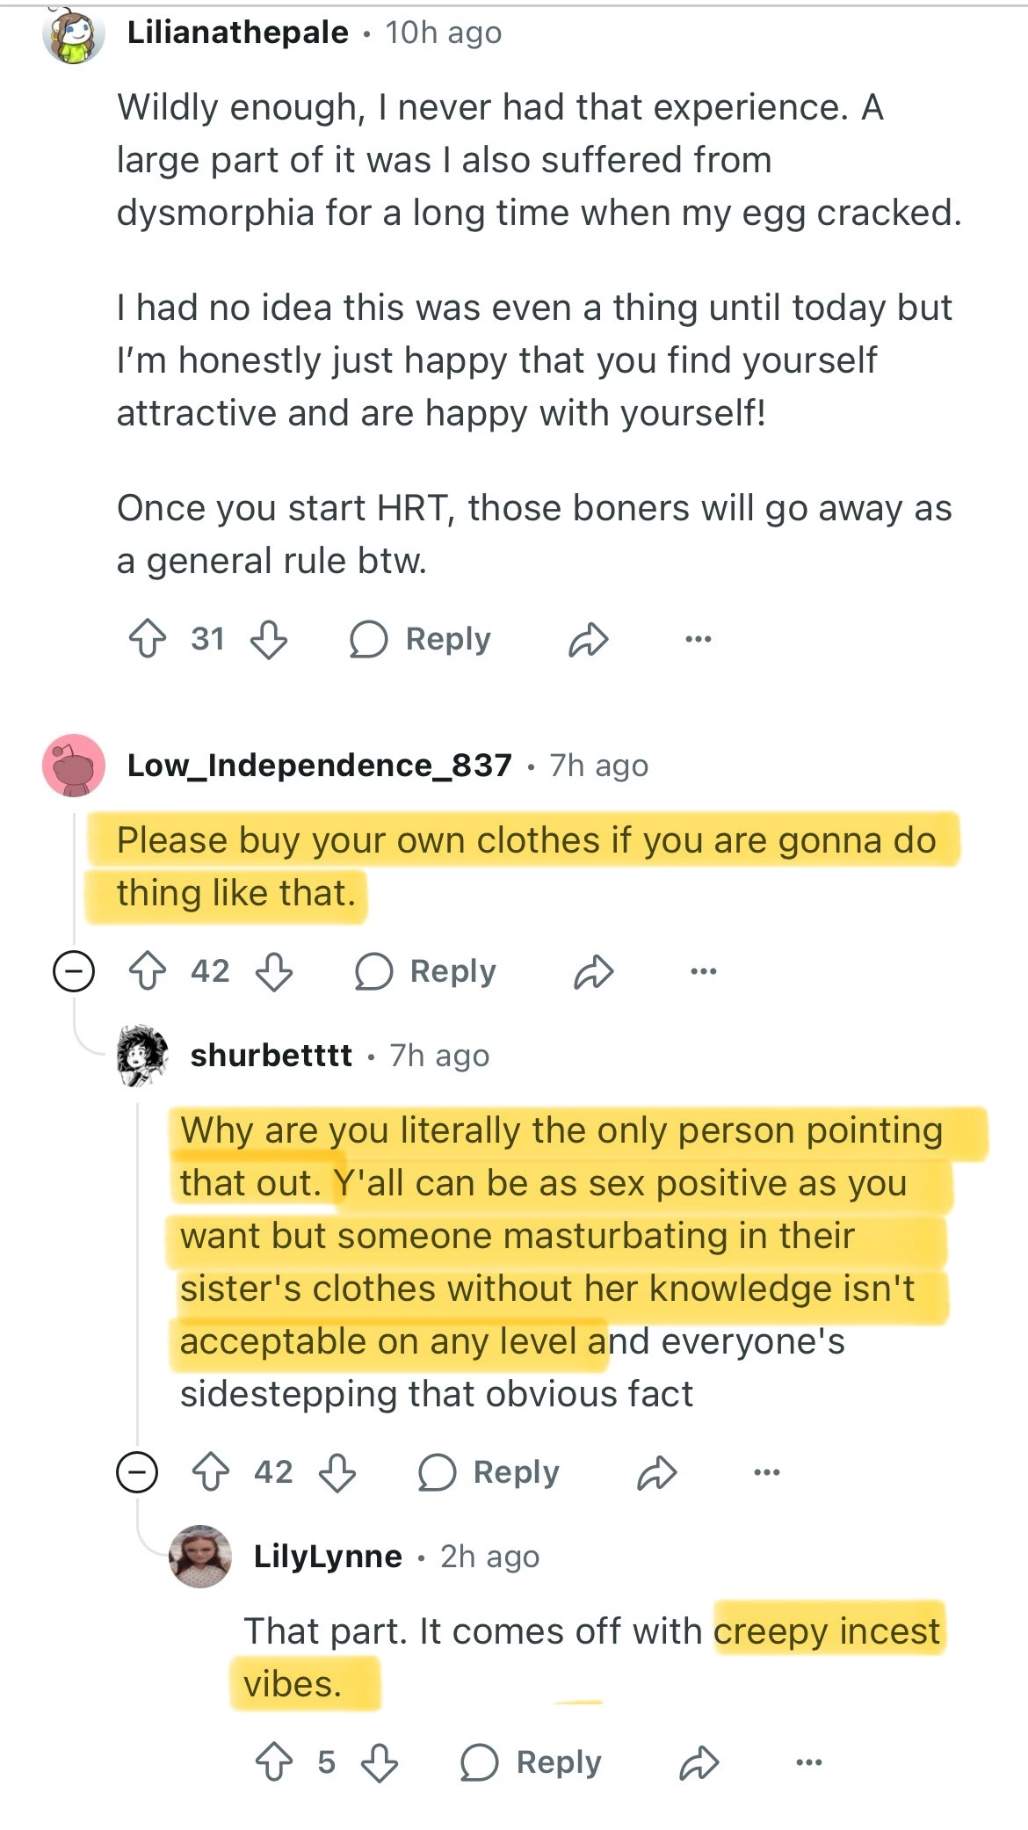The width and height of the screenshot is (1028, 1830).
Task: Open Low_Independence_837's user profile
Action: point(319,766)
